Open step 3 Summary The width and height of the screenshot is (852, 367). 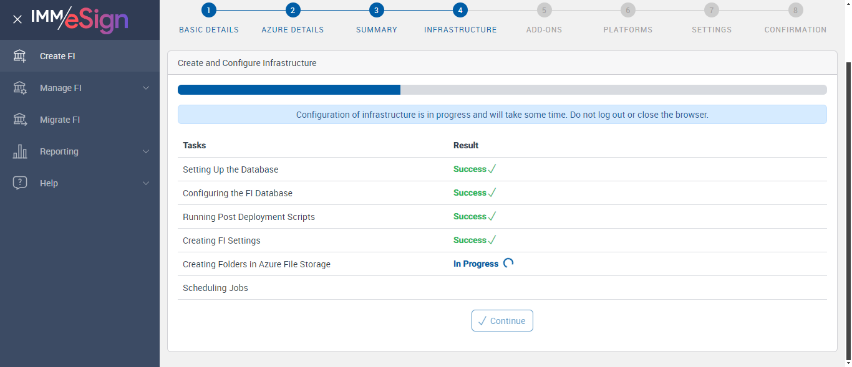(376, 10)
